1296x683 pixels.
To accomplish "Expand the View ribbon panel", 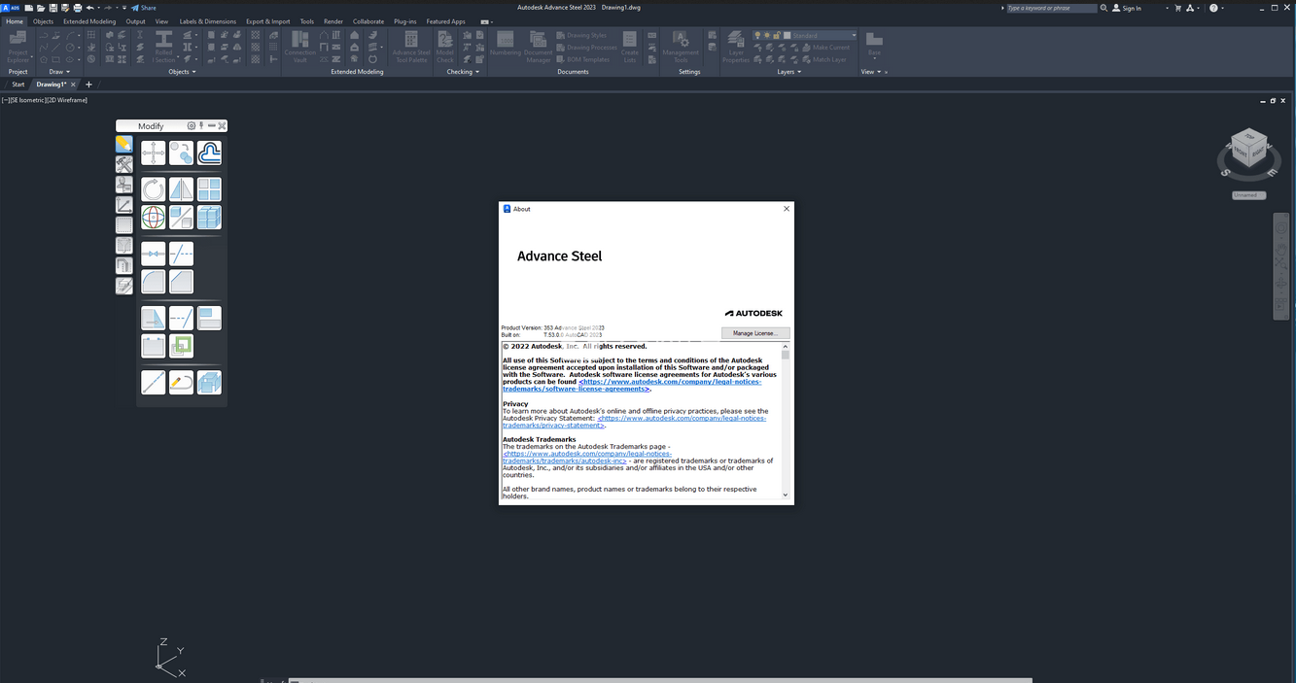I will [871, 72].
